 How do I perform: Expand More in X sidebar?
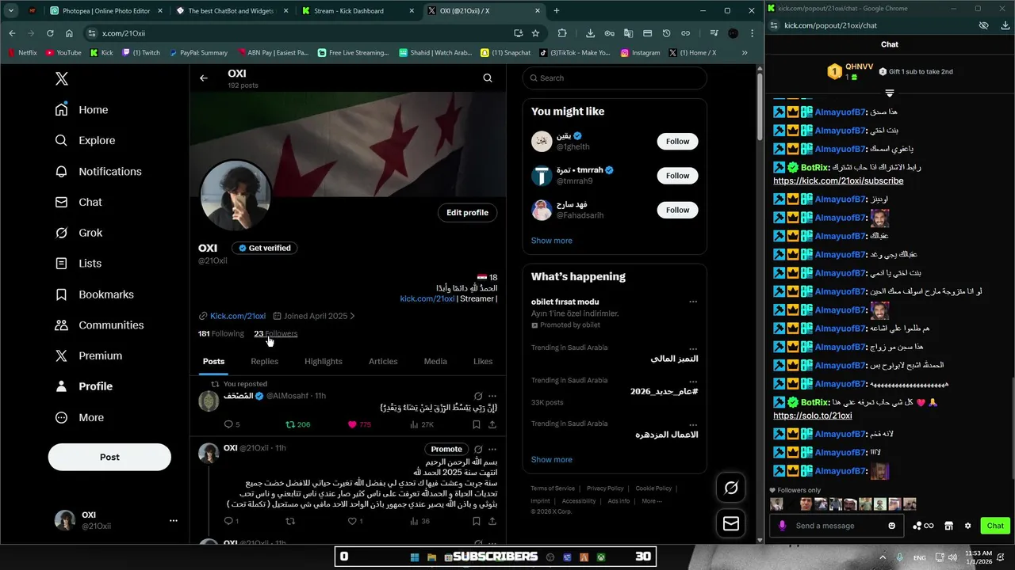click(79, 417)
